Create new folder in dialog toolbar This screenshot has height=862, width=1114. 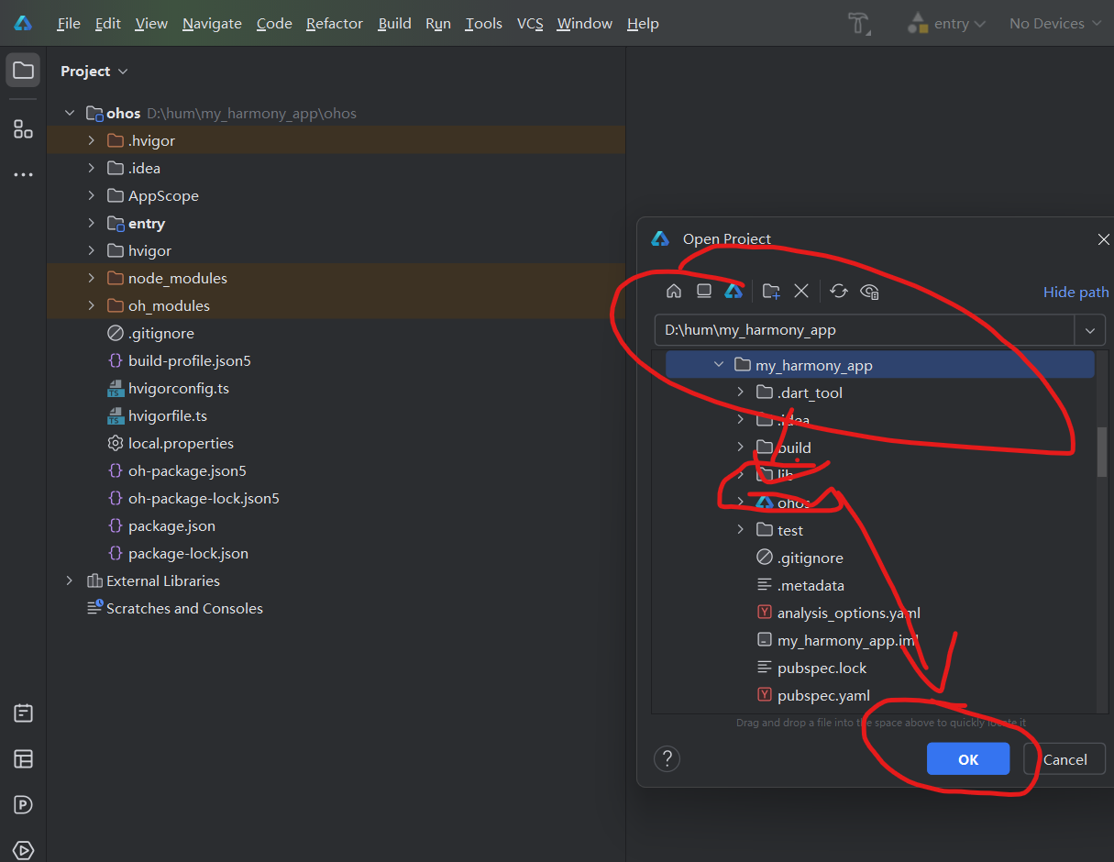pyautogui.click(x=771, y=291)
